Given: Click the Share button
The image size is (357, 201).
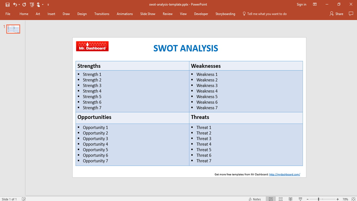Looking at the screenshot, I should point(337,14).
